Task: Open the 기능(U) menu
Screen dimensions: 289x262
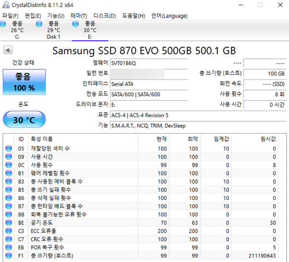Action: [x=56, y=16]
